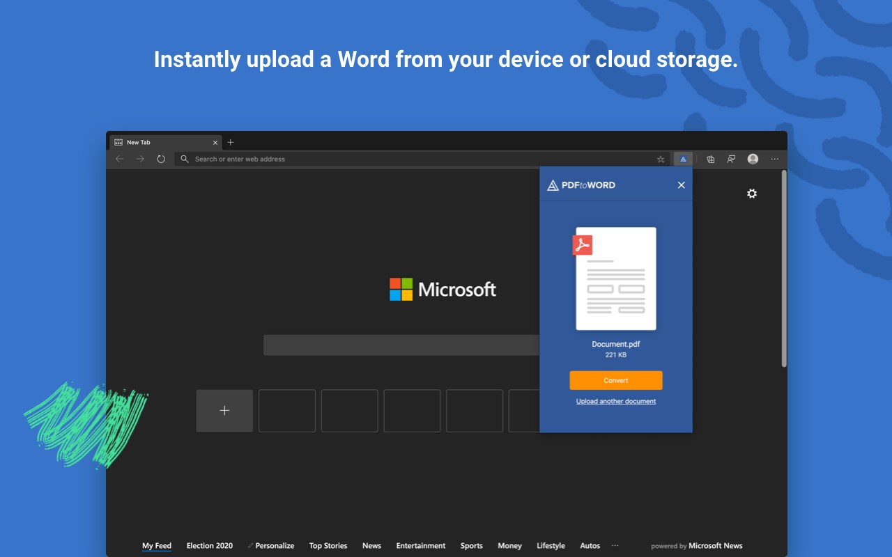
Task: Select the New Tab browser tab
Action: click(x=167, y=142)
